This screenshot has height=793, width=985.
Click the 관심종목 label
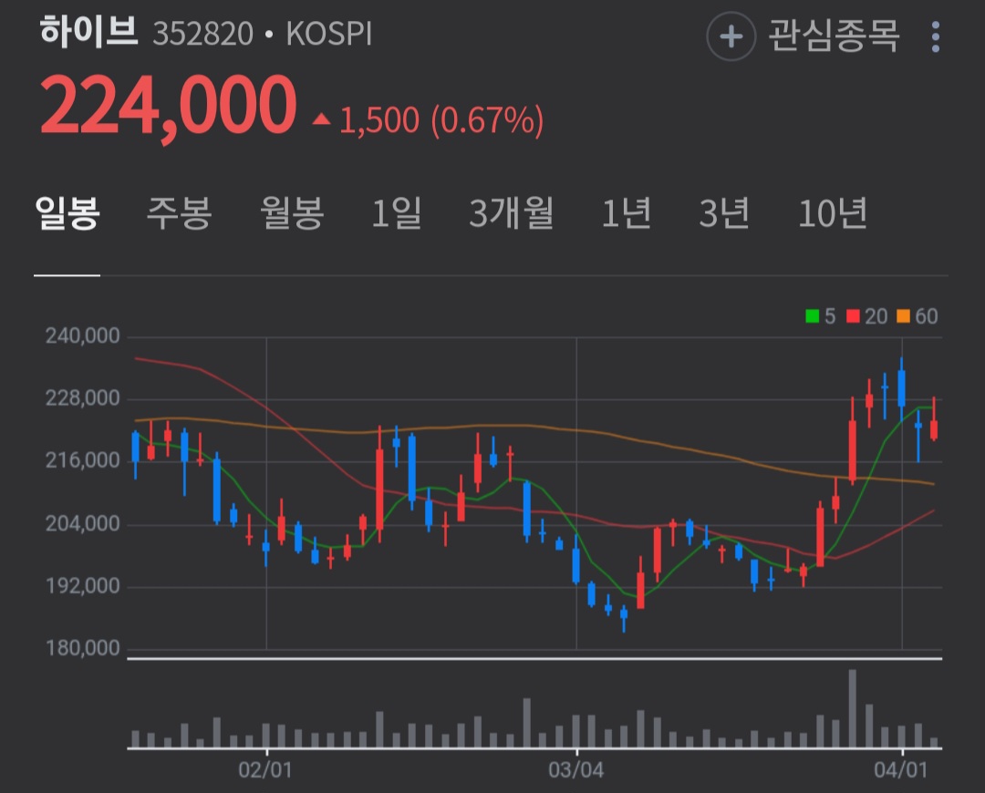point(834,36)
